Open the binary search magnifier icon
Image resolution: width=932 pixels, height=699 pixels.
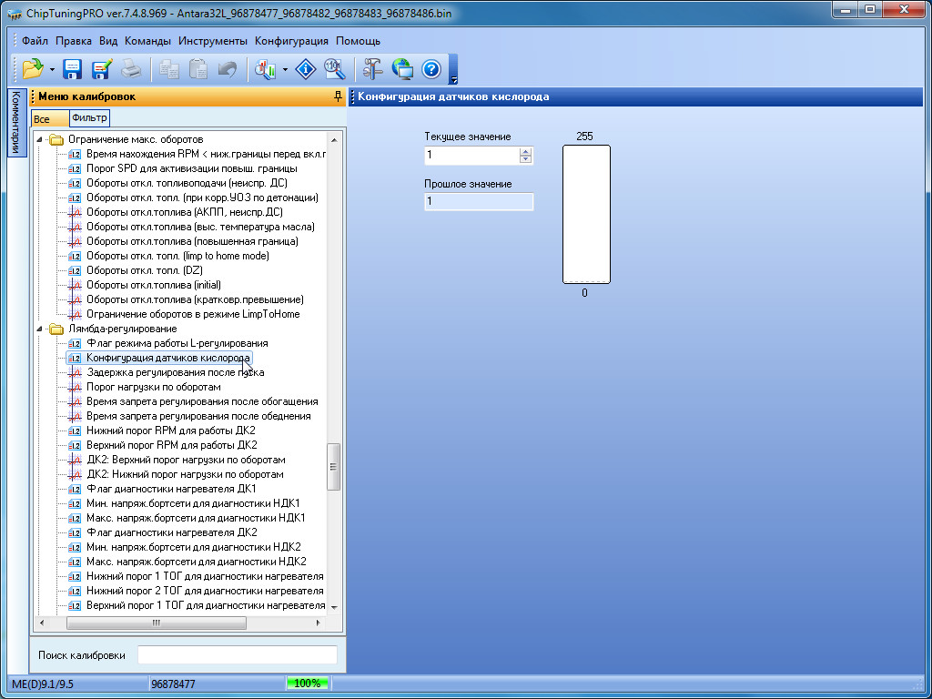(334, 68)
